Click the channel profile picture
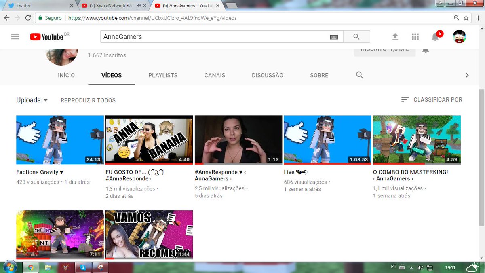Image resolution: width=485 pixels, height=273 pixels. click(x=62, y=56)
